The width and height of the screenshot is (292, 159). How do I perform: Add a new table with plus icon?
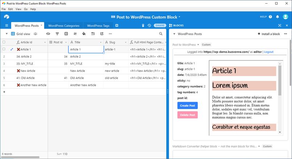pos(117,25)
